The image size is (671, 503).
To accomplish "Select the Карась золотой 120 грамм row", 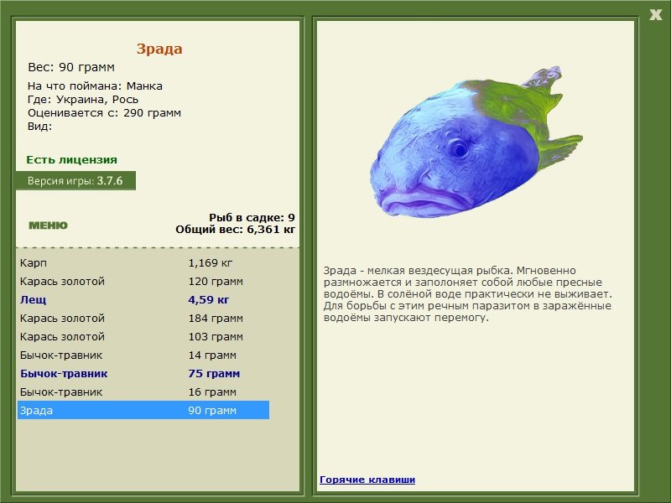I will [x=143, y=281].
